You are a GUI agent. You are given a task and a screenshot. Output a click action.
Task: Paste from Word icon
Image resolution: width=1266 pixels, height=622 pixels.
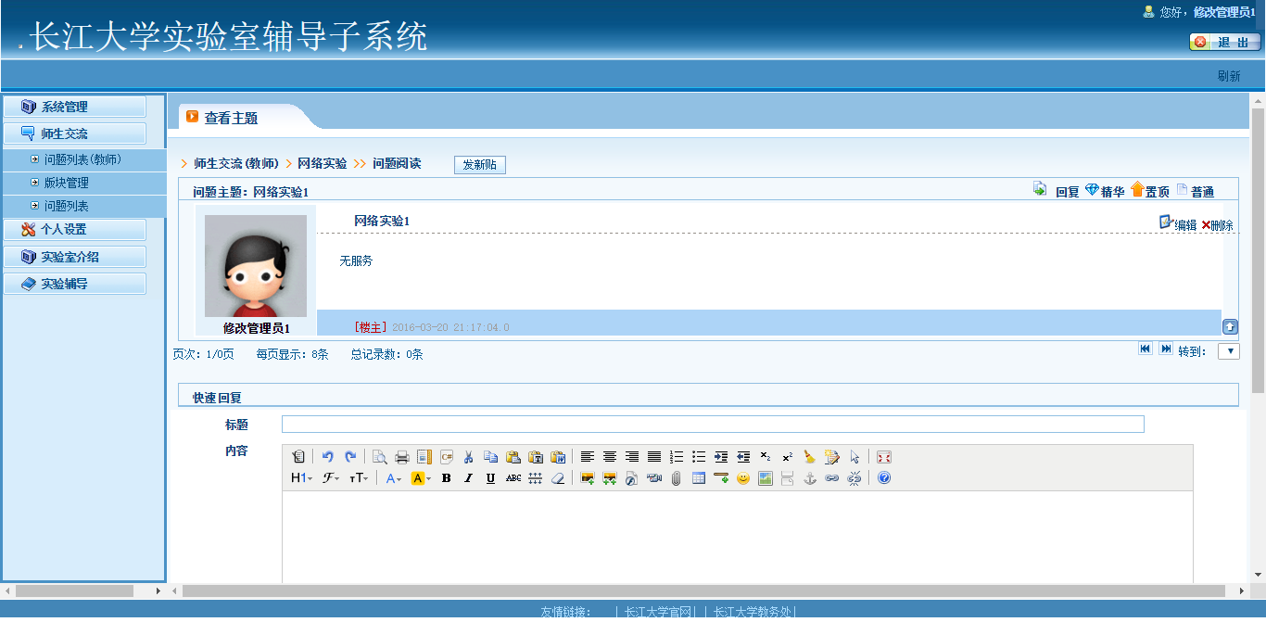click(558, 457)
